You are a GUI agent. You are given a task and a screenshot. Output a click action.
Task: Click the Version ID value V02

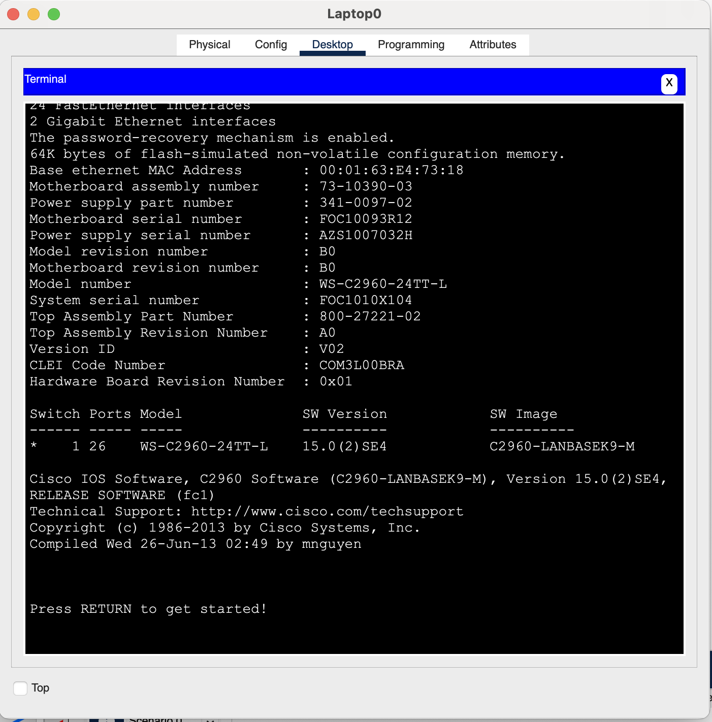click(x=332, y=349)
